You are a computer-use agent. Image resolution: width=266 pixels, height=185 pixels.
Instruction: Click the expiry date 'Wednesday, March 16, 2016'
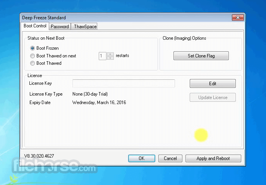[x=99, y=103]
